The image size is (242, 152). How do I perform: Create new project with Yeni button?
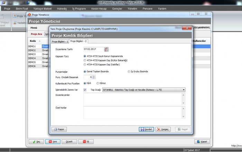[53, 142]
